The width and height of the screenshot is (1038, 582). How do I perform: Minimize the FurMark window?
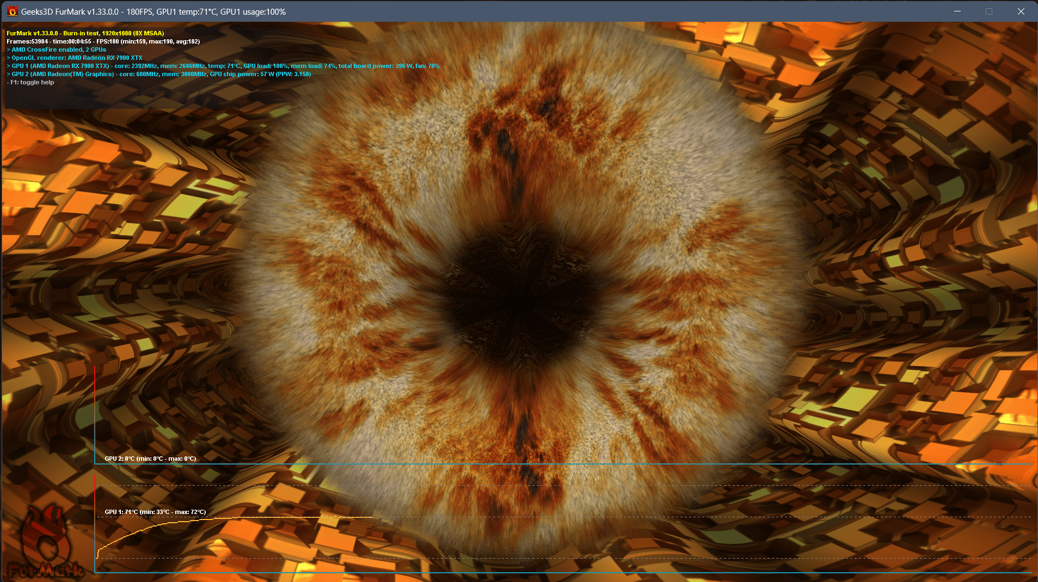pyautogui.click(x=957, y=11)
